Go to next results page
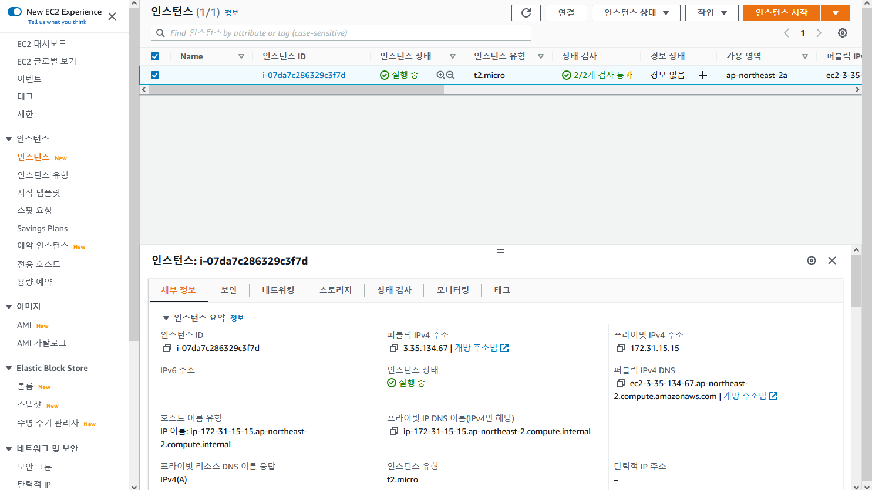The height and width of the screenshot is (490, 872). click(819, 33)
